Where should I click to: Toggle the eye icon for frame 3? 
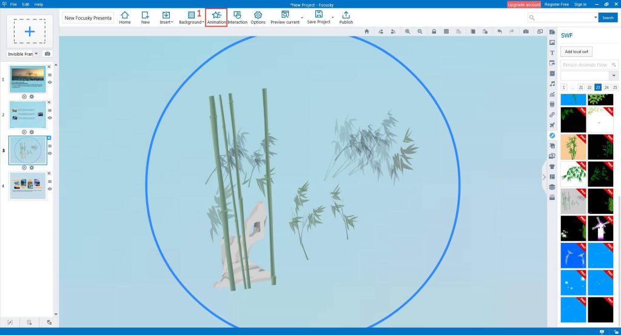point(50,153)
